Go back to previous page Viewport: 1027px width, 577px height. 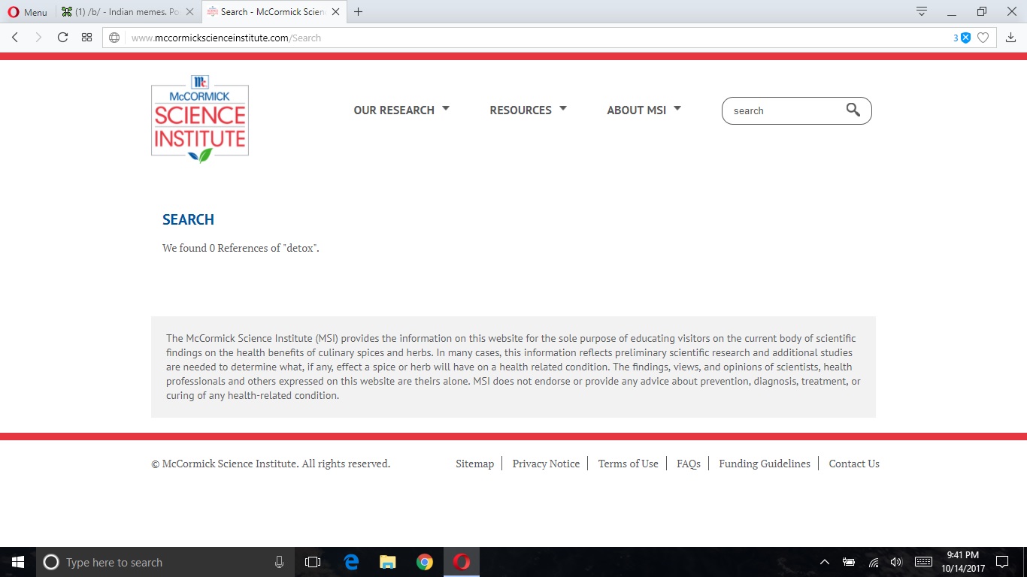(15, 38)
